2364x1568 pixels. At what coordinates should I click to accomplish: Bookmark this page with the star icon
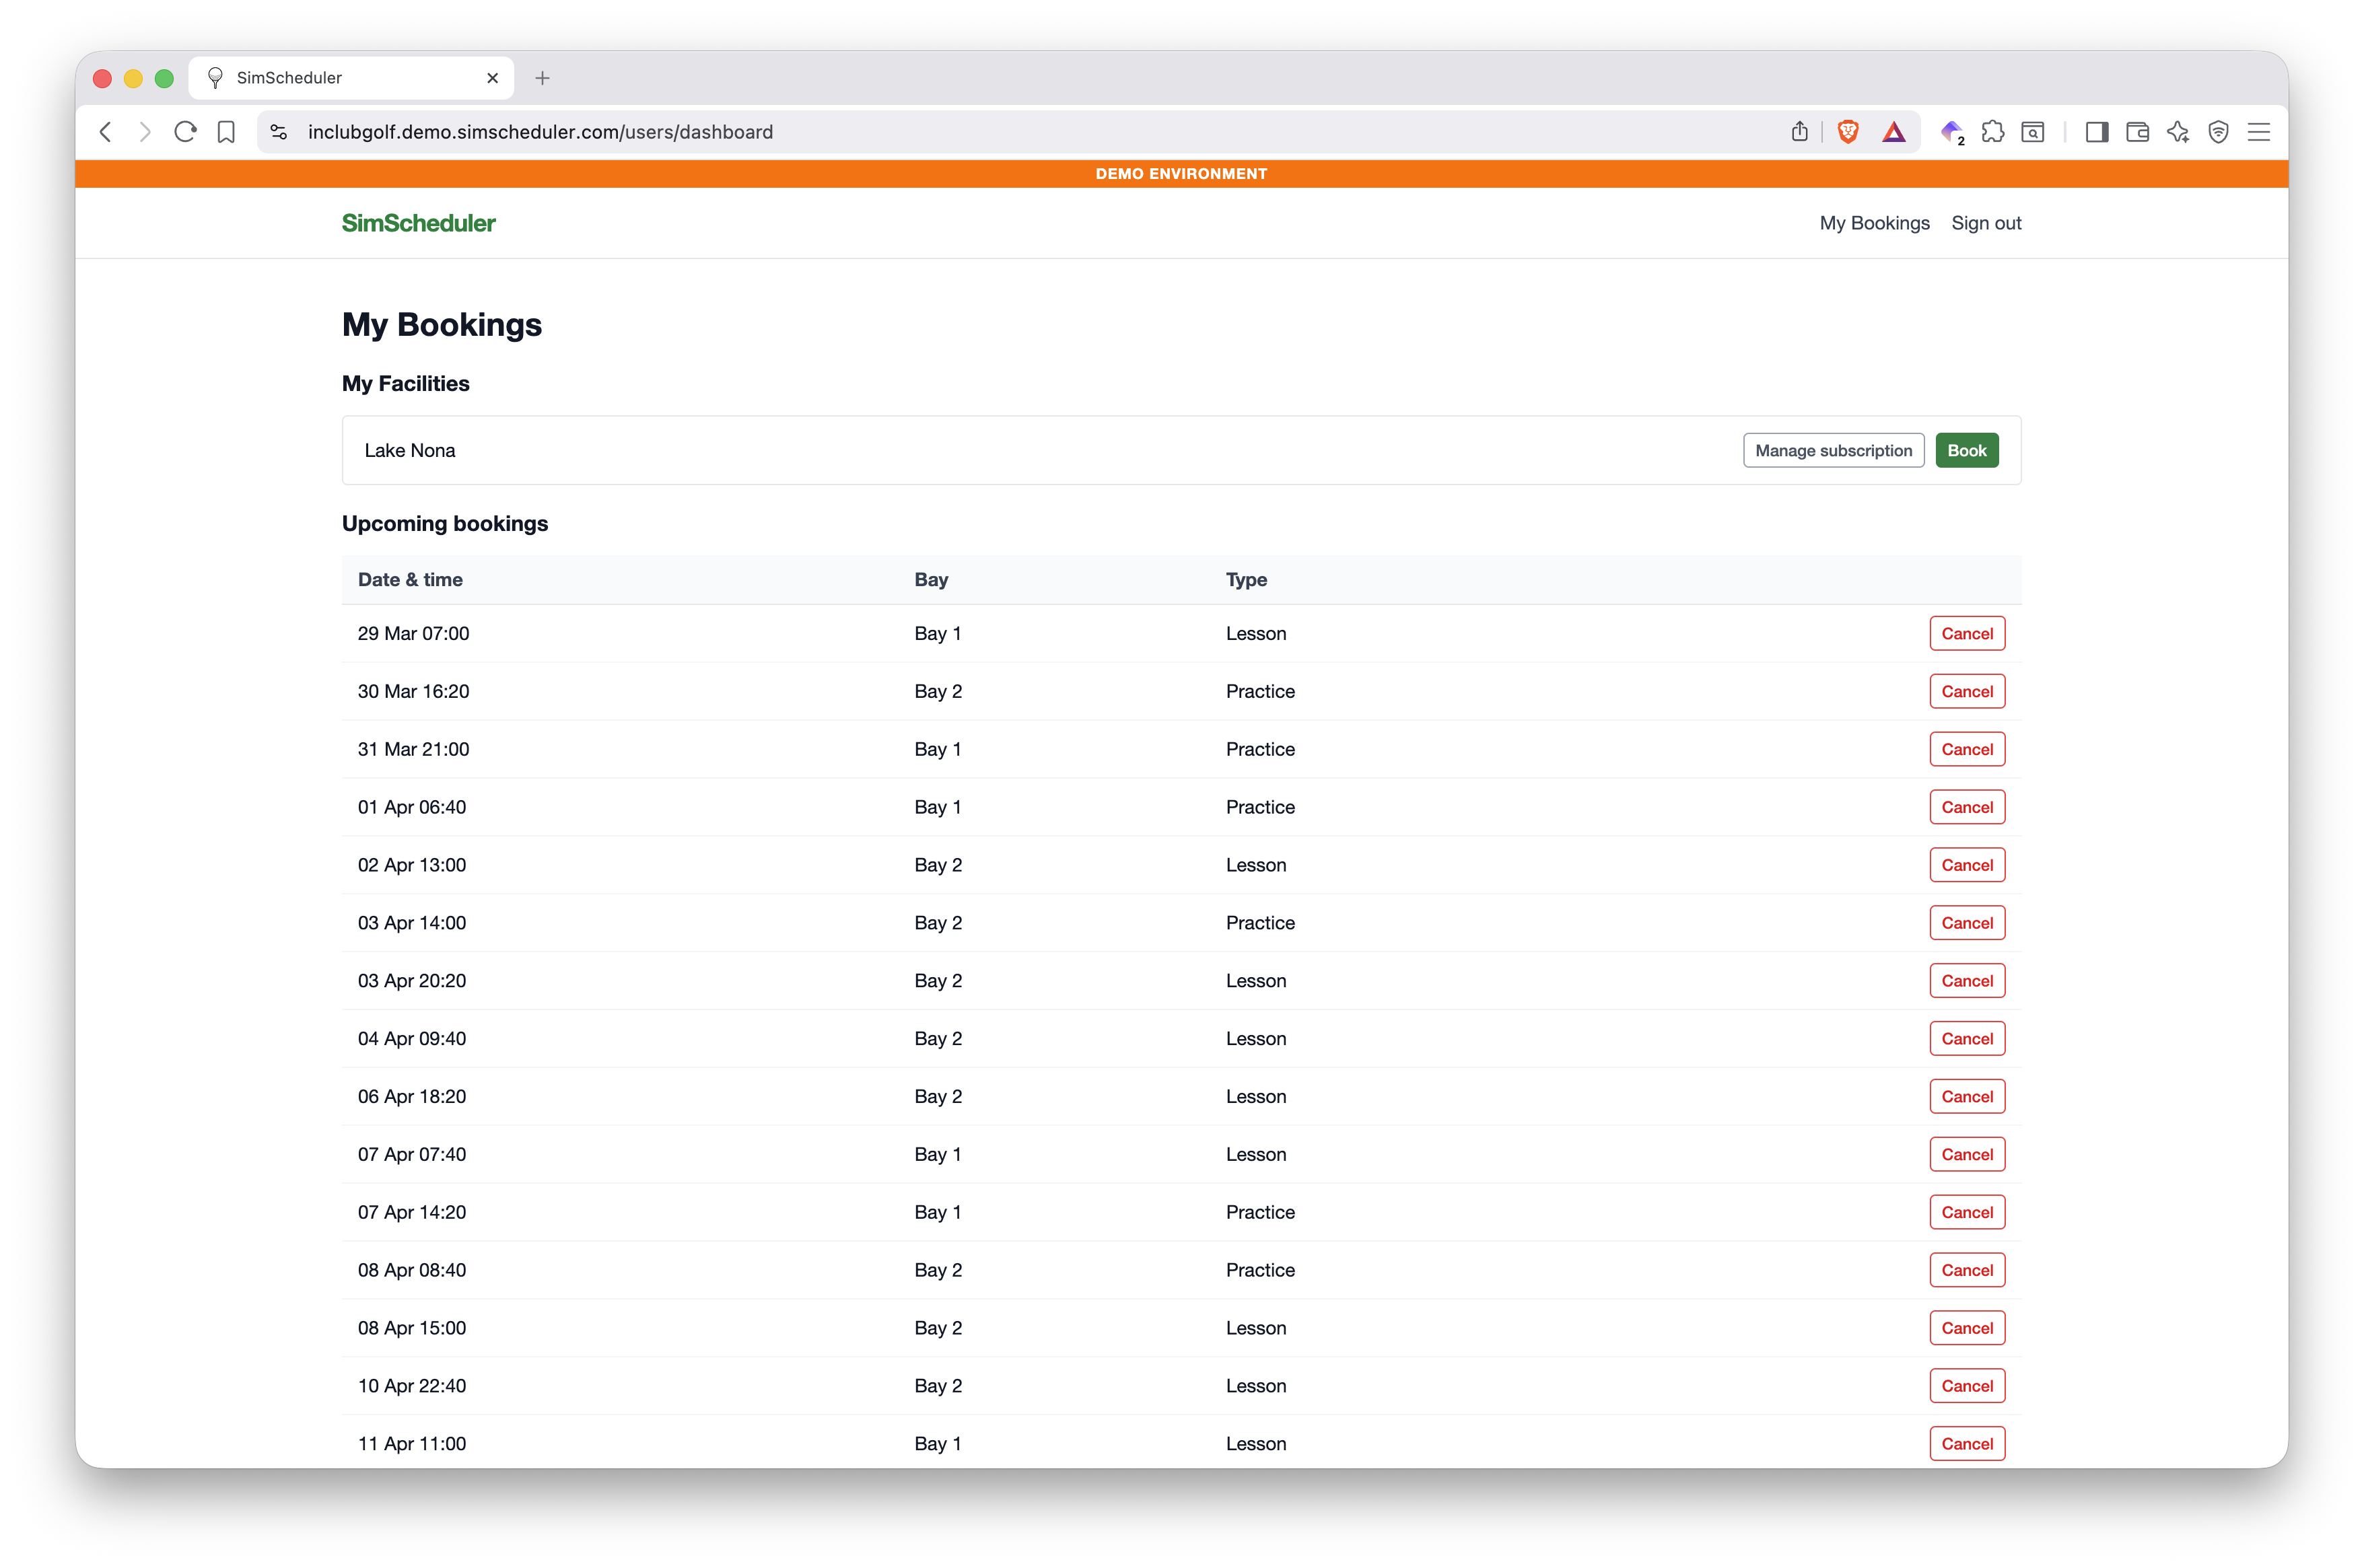click(226, 131)
